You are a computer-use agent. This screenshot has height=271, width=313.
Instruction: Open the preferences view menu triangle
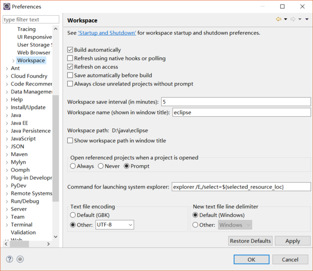(307, 19)
